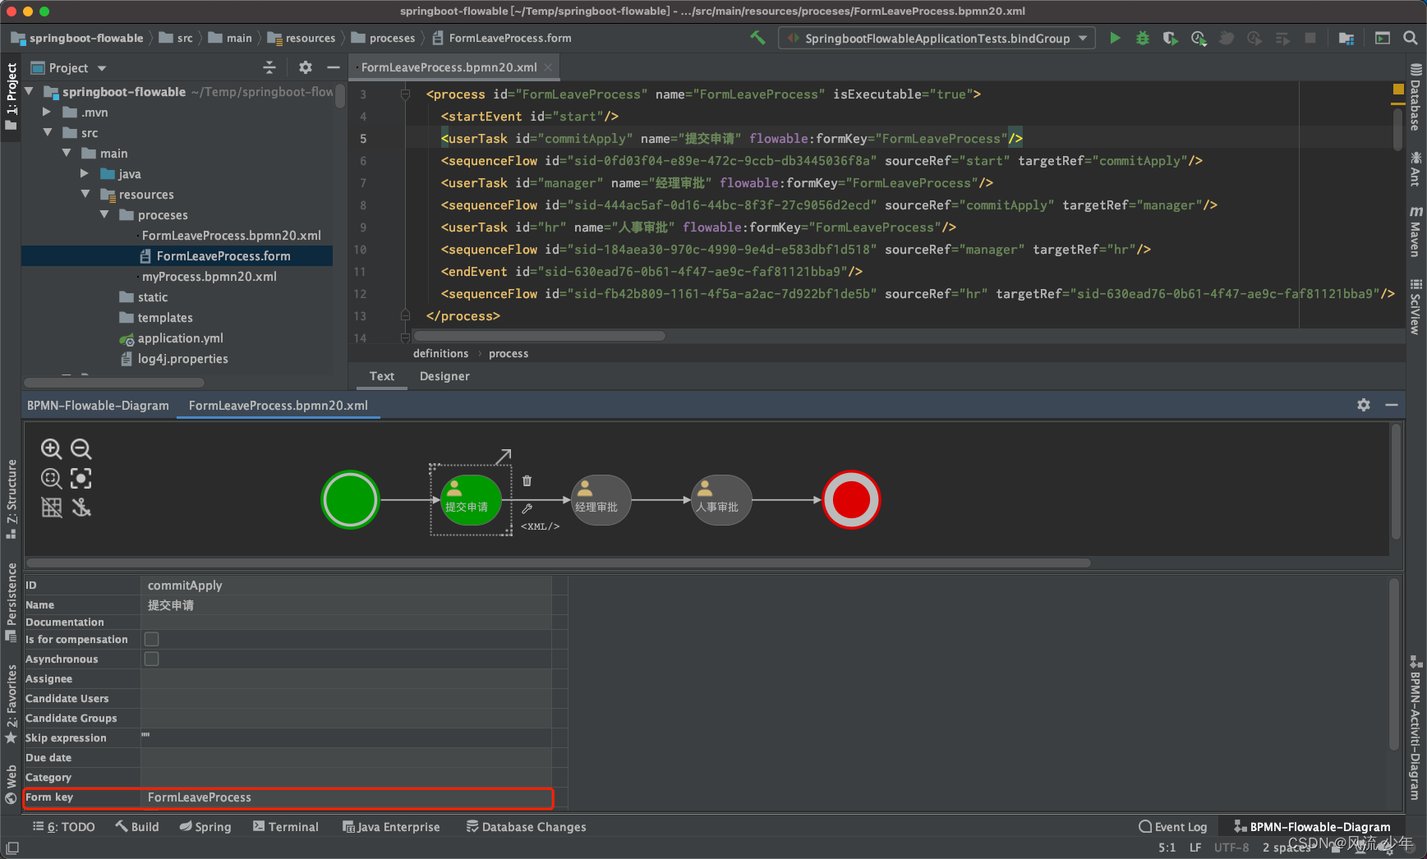The height and width of the screenshot is (859, 1427).
Task: Open the Maven side panel
Action: tap(1415, 232)
